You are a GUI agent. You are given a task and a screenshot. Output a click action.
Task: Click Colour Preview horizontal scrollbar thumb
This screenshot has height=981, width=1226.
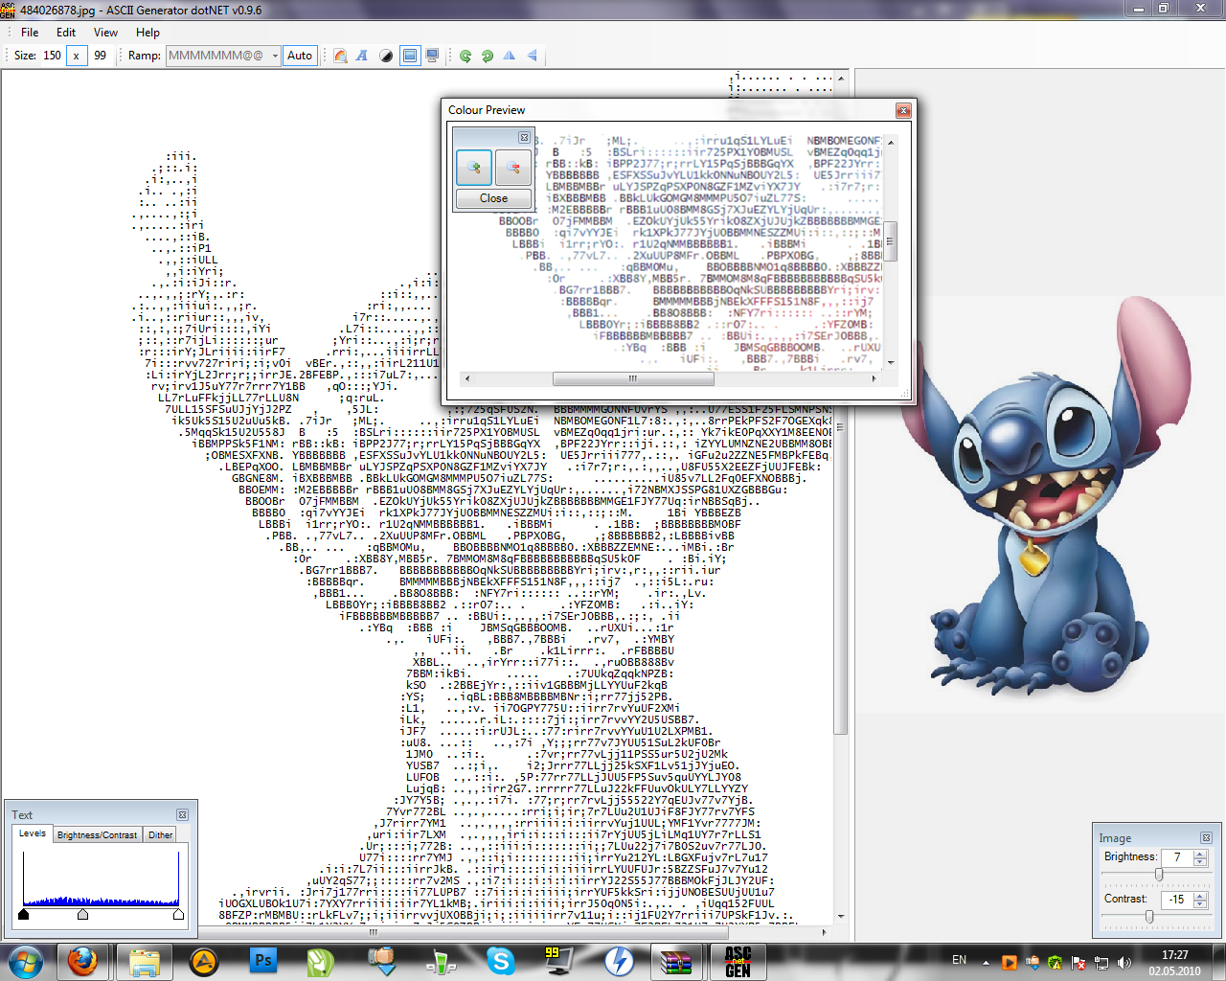(x=633, y=378)
